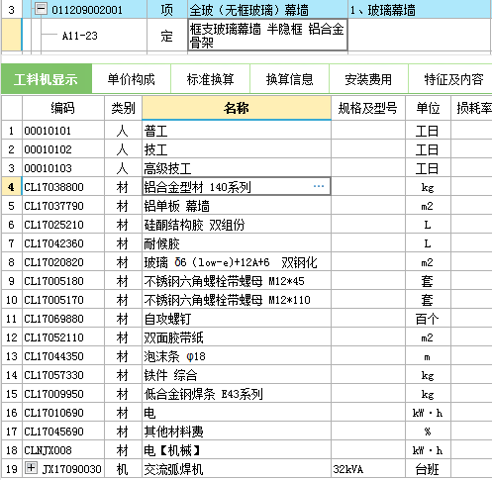Select the 硅酮结构胶 双组份 cell
The height and width of the screenshot is (480, 492).
(237, 225)
